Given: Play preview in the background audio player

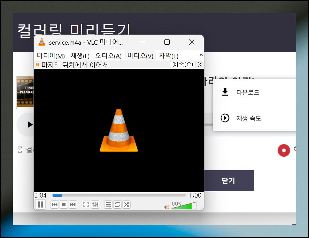Looking at the screenshot, I should tap(30, 125).
